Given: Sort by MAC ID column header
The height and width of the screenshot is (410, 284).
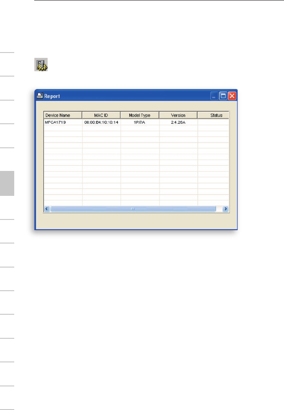Looking at the screenshot, I should coord(101,115).
